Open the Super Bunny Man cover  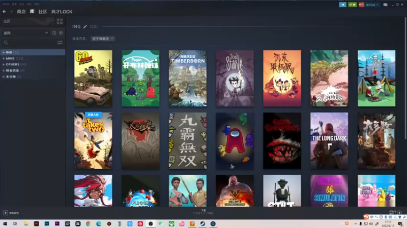[376, 191]
